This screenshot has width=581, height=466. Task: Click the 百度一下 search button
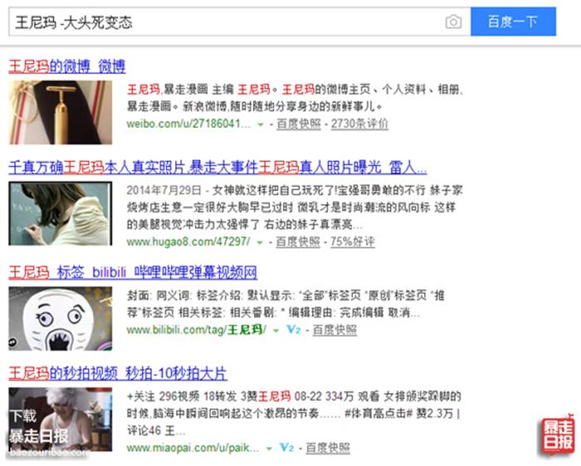tap(513, 22)
